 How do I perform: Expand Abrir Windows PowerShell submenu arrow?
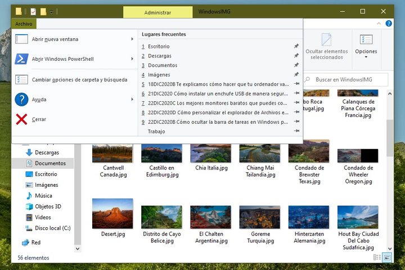coord(132,59)
